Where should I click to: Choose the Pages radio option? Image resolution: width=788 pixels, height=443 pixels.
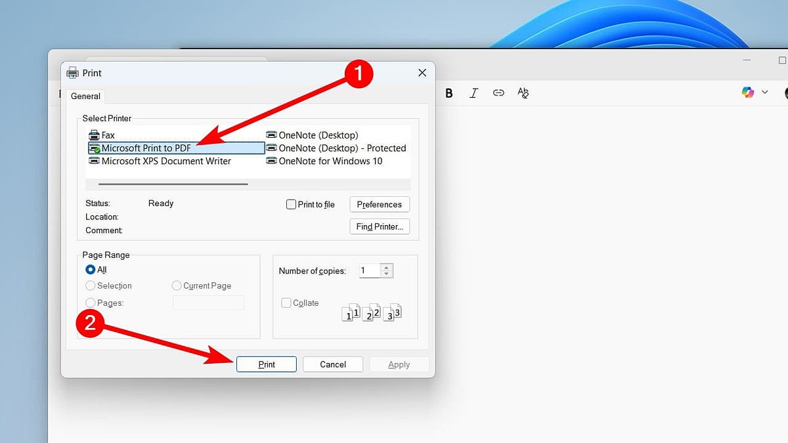click(90, 303)
